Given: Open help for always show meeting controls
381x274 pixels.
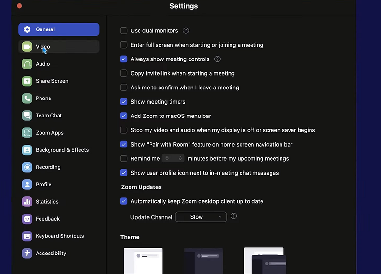Looking at the screenshot, I should (x=217, y=59).
